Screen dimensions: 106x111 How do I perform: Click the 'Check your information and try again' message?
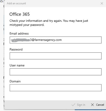(x=49, y=23)
